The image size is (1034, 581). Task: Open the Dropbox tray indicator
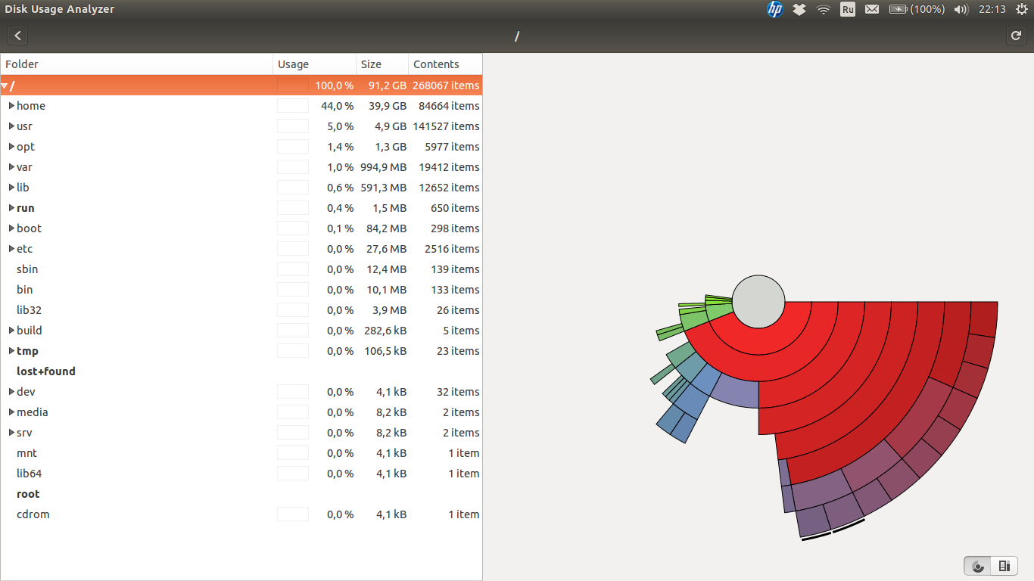[799, 9]
